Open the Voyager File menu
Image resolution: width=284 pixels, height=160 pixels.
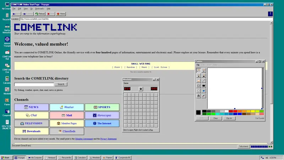pyautogui.click(x=14, y=9)
